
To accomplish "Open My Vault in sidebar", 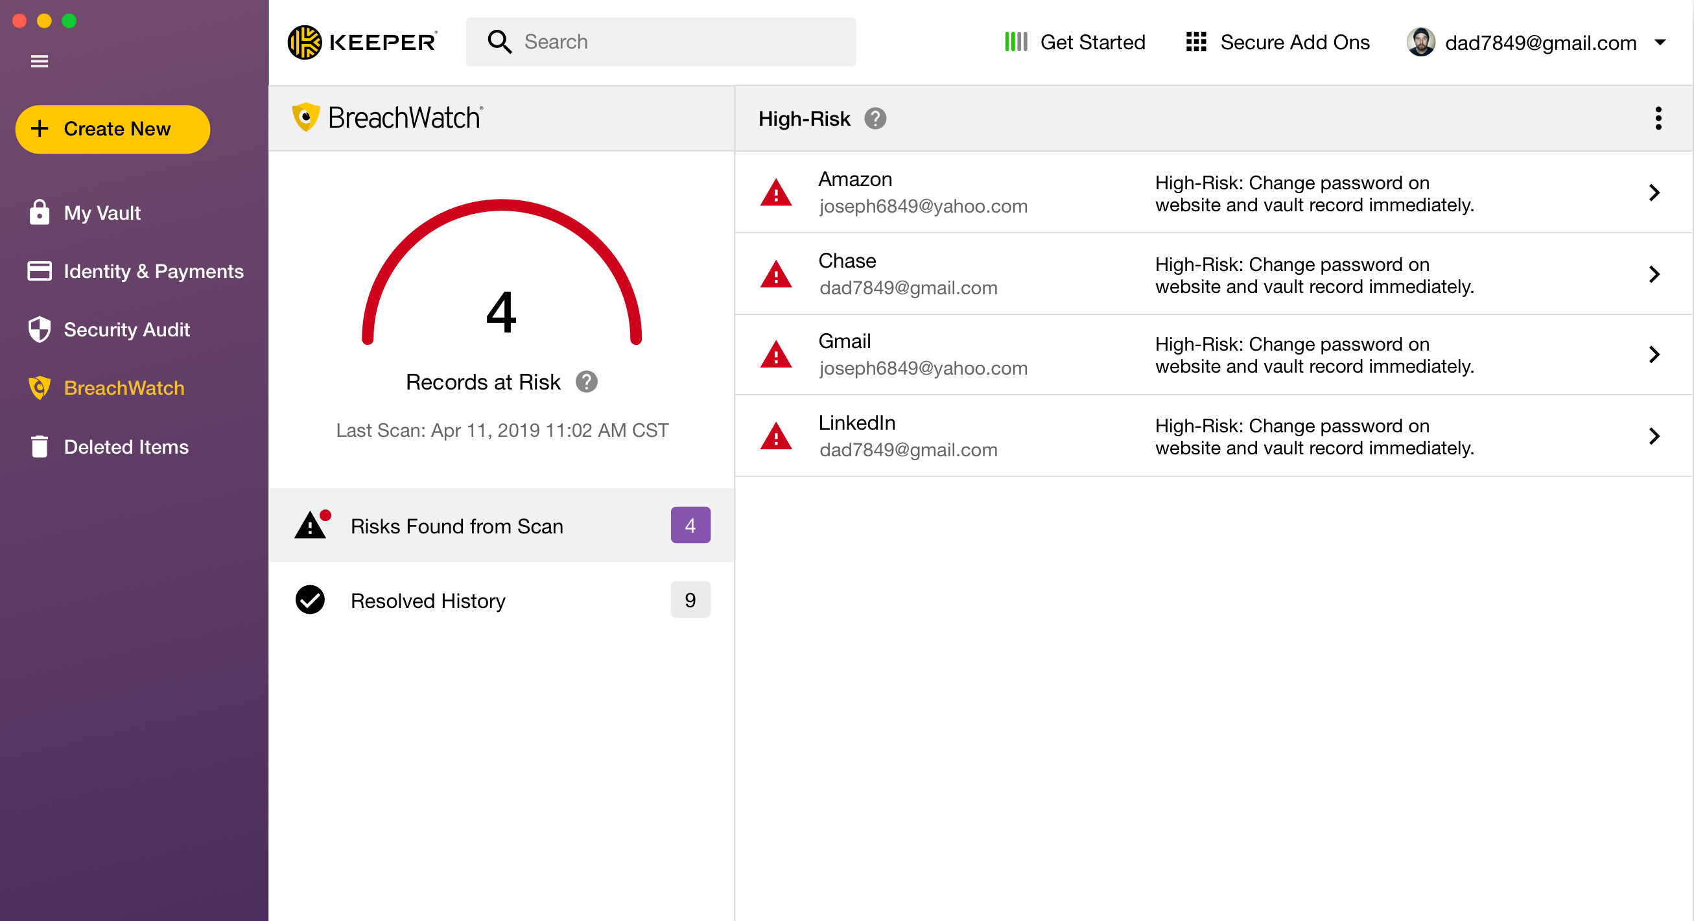I will [x=102, y=213].
